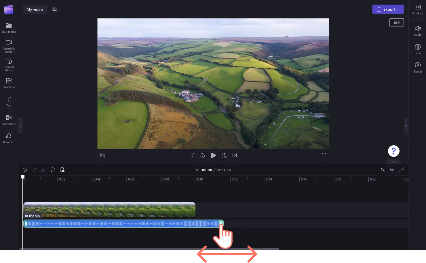Image resolution: width=426 pixels, height=263 pixels.
Task: Click the audio clip right trim handle
Action: click(x=221, y=224)
